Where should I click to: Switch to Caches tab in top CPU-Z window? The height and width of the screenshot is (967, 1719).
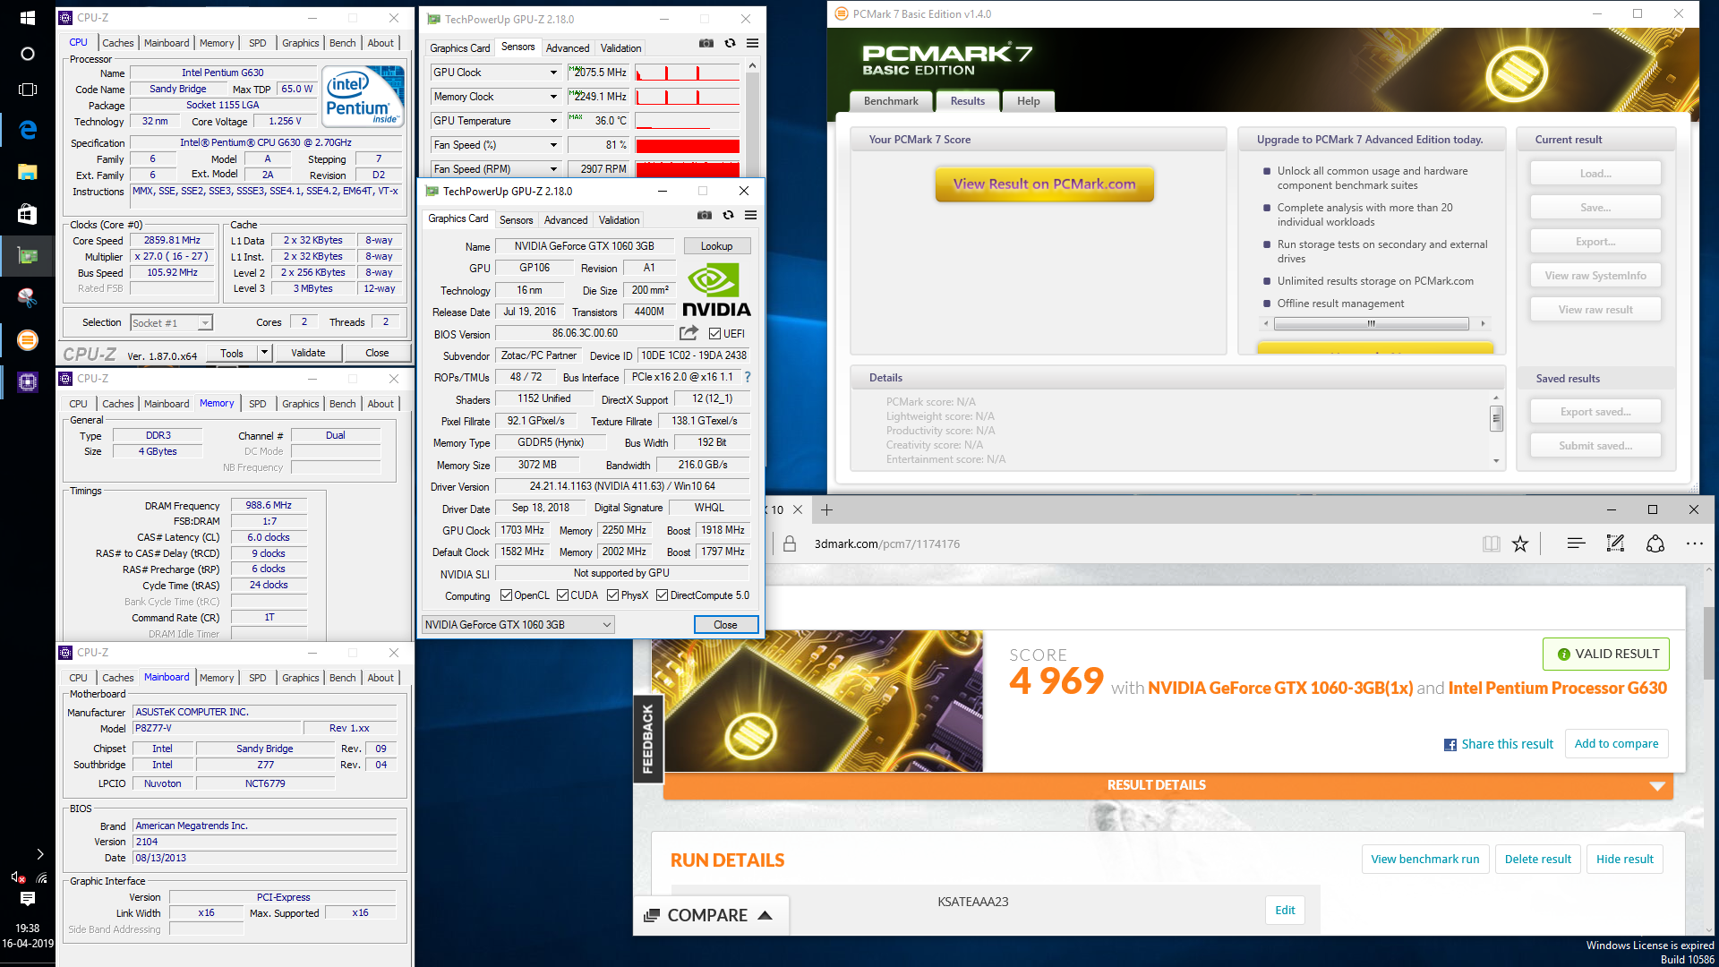pos(117,43)
